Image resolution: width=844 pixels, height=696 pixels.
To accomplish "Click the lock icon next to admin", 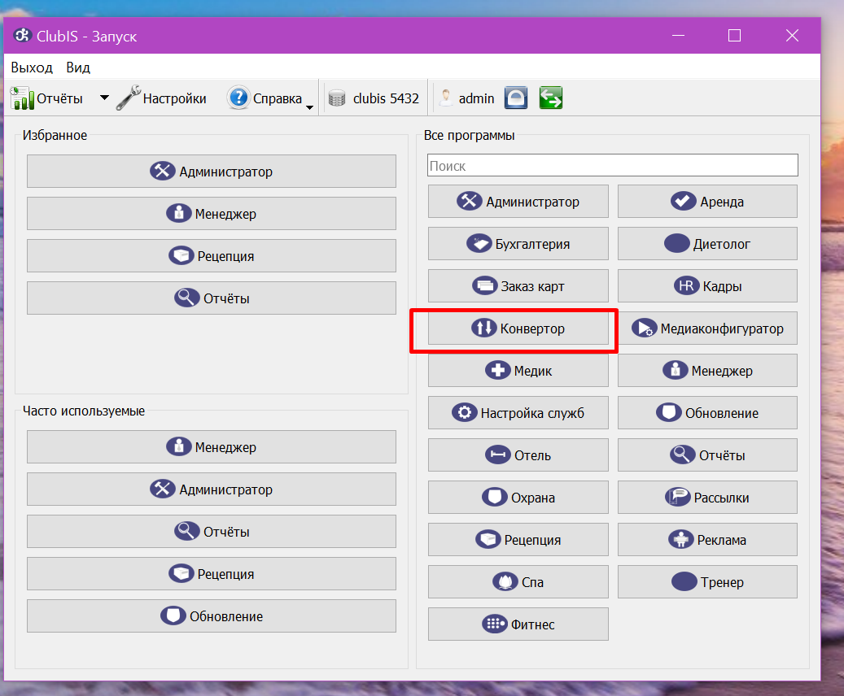I will pyautogui.click(x=516, y=98).
